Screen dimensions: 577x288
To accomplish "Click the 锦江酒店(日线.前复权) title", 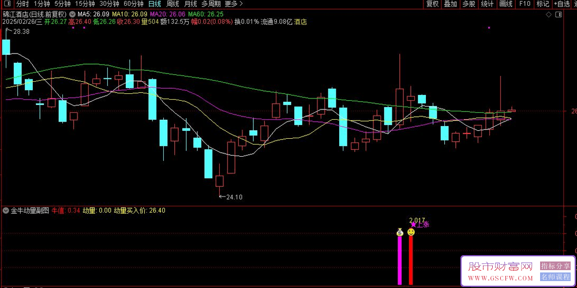I will pos(35,14).
